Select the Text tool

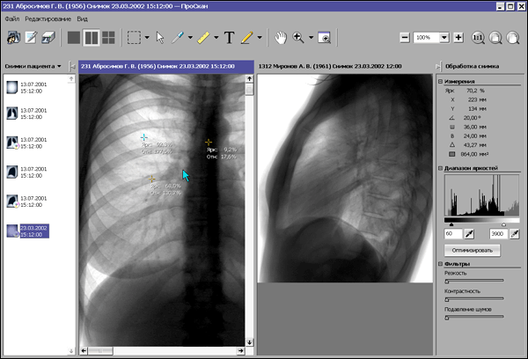point(230,38)
